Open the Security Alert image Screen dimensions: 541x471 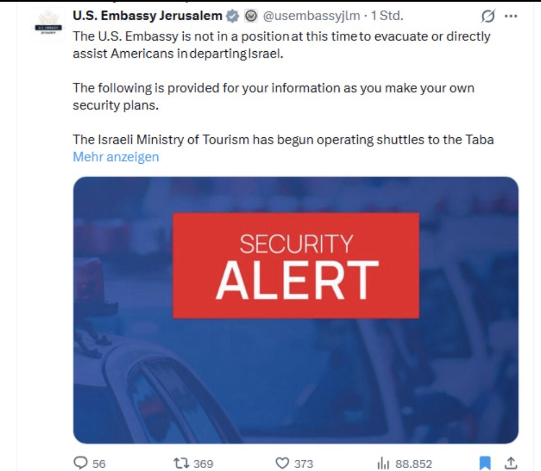[295, 309]
